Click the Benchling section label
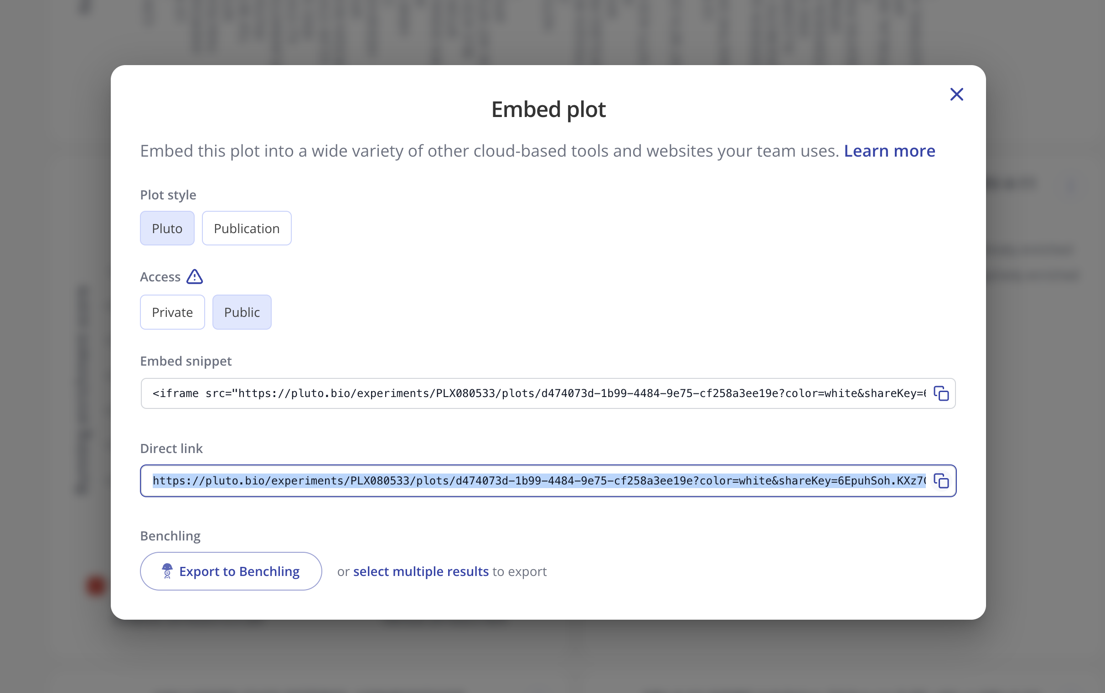The image size is (1105, 693). coord(170,536)
